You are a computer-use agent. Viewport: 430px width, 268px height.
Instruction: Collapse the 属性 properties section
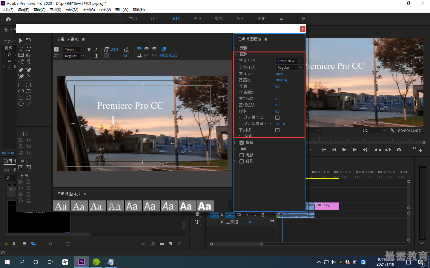(x=235, y=54)
